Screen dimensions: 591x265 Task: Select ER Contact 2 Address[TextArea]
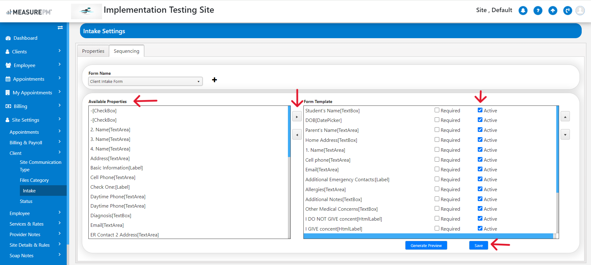124,235
